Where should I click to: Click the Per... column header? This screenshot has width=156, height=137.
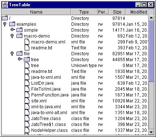tap(103, 12)
